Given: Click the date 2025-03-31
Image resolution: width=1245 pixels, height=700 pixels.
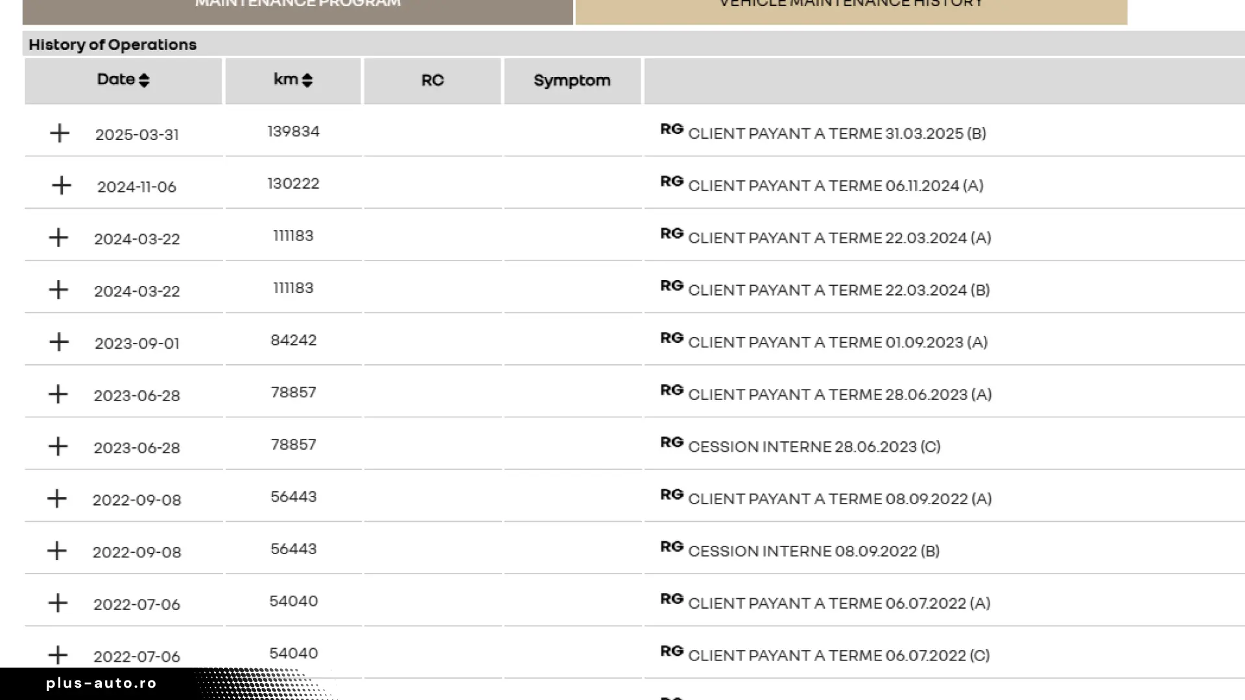Looking at the screenshot, I should tap(137, 135).
